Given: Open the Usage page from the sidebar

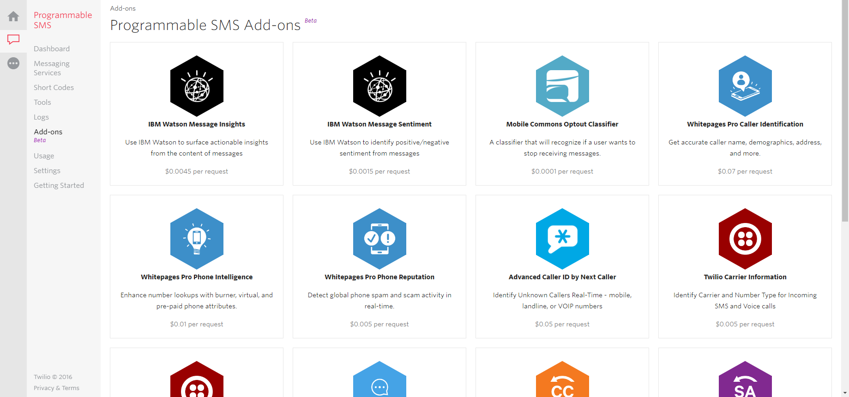Looking at the screenshot, I should 44,156.
